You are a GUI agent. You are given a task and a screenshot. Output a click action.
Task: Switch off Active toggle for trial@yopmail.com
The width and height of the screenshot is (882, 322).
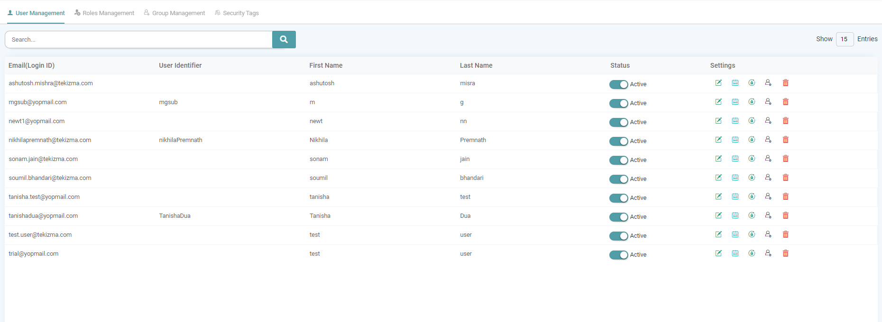coord(618,255)
